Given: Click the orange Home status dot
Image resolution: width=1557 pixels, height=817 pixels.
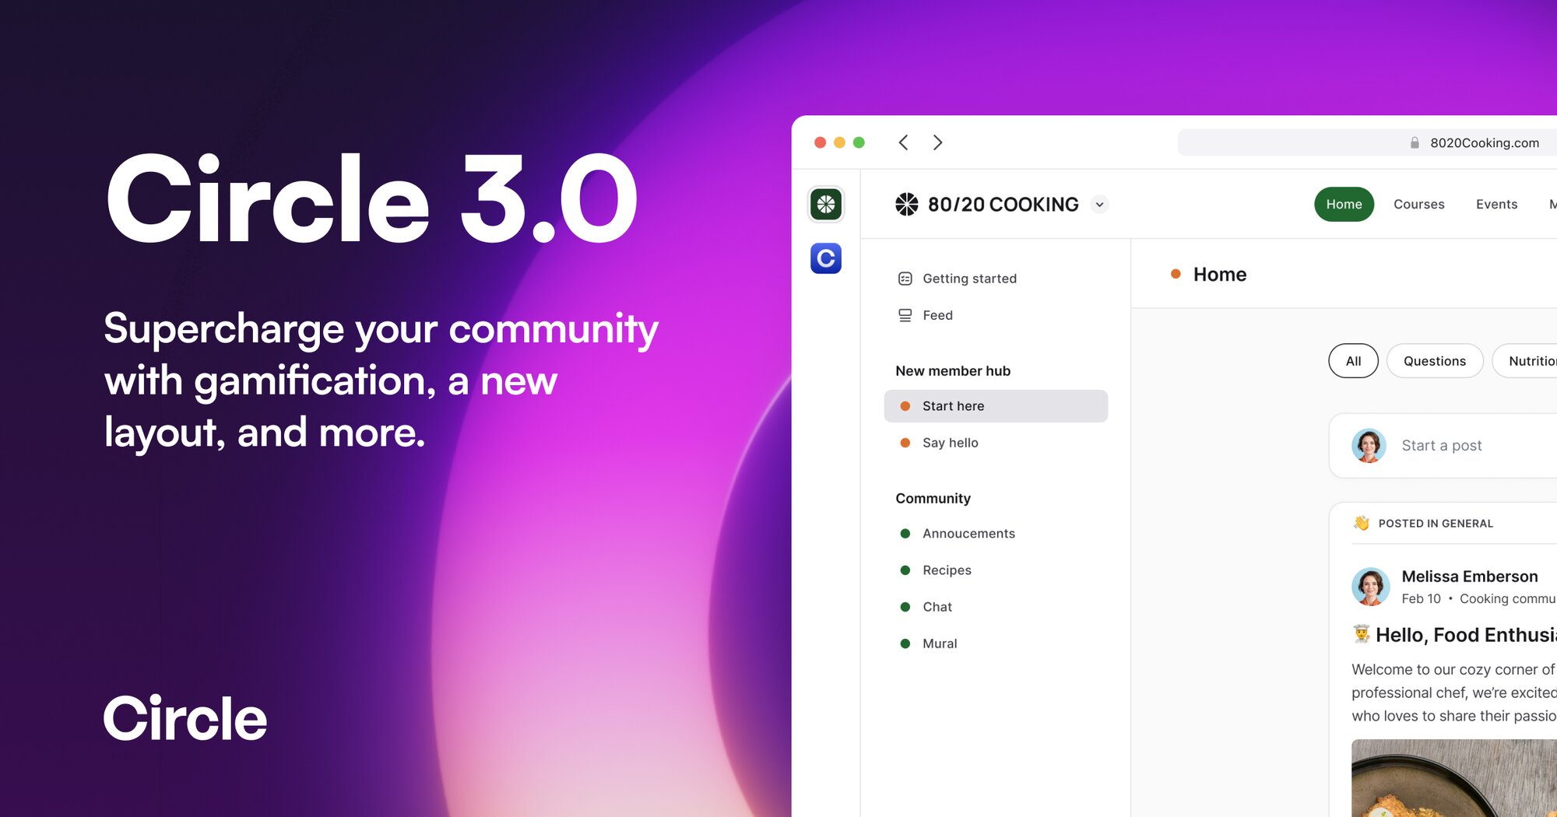Looking at the screenshot, I should (x=1175, y=274).
